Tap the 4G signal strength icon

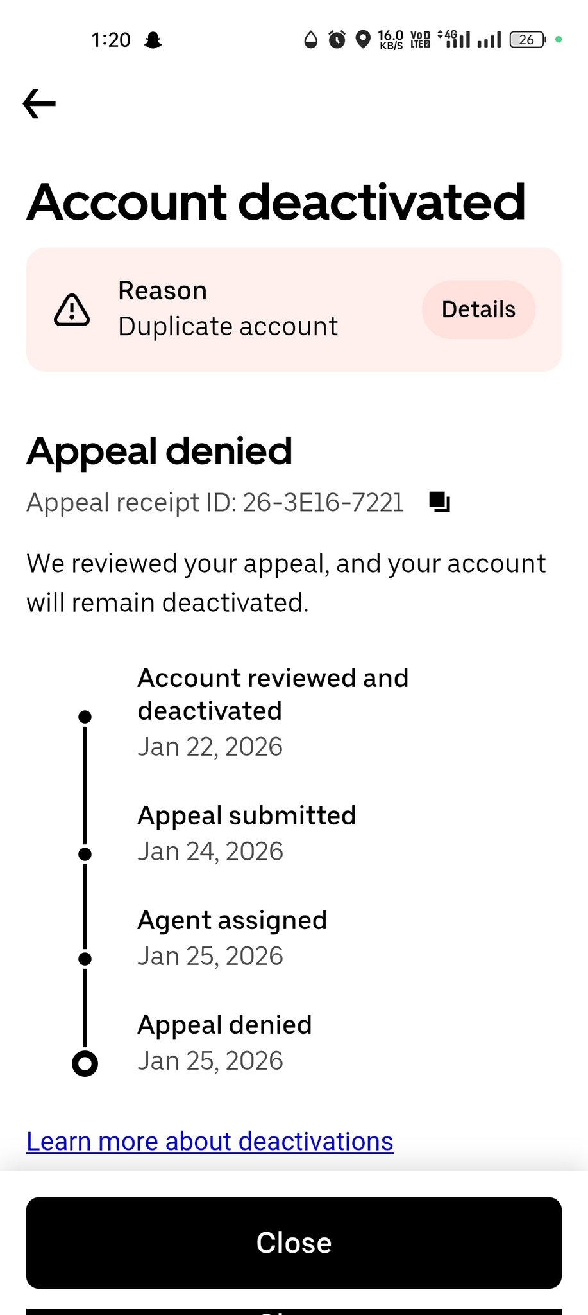(454, 39)
